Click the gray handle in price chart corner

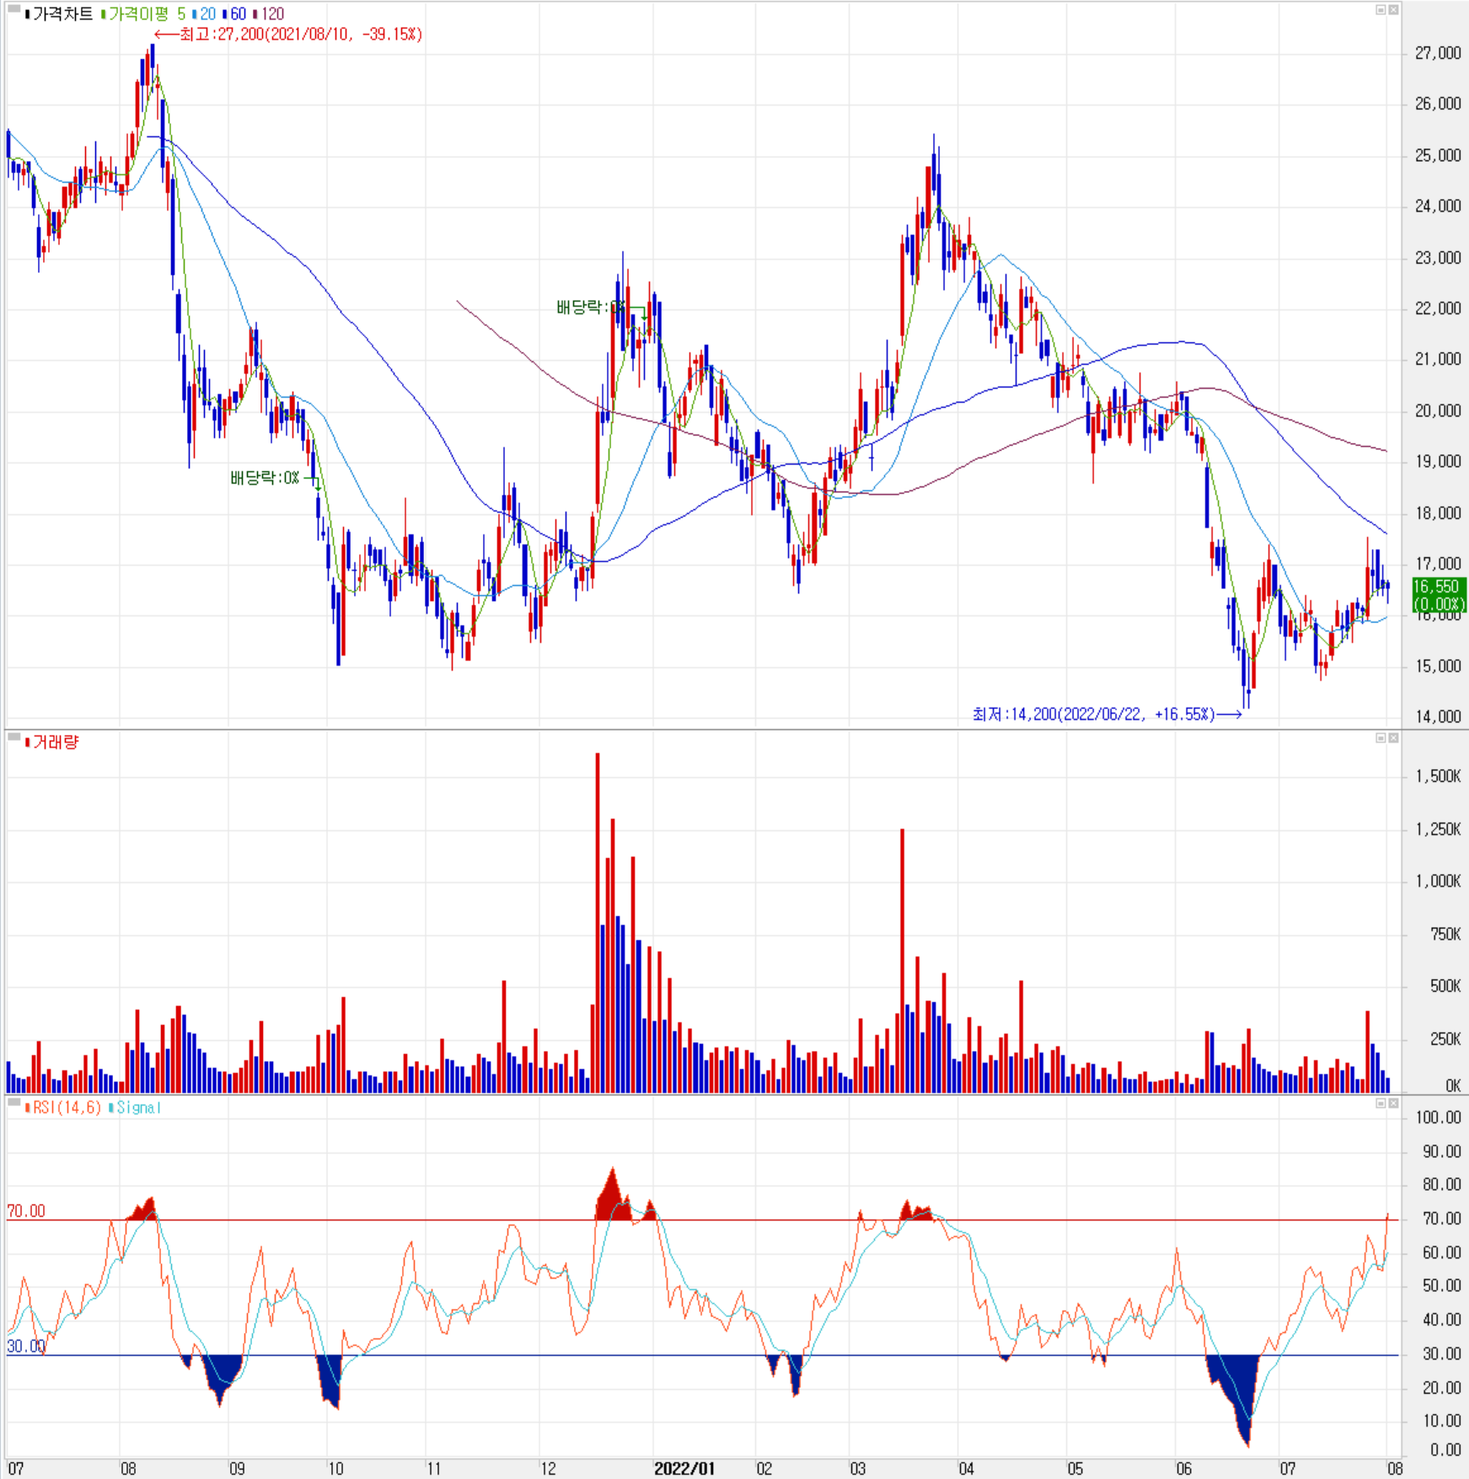13,9
